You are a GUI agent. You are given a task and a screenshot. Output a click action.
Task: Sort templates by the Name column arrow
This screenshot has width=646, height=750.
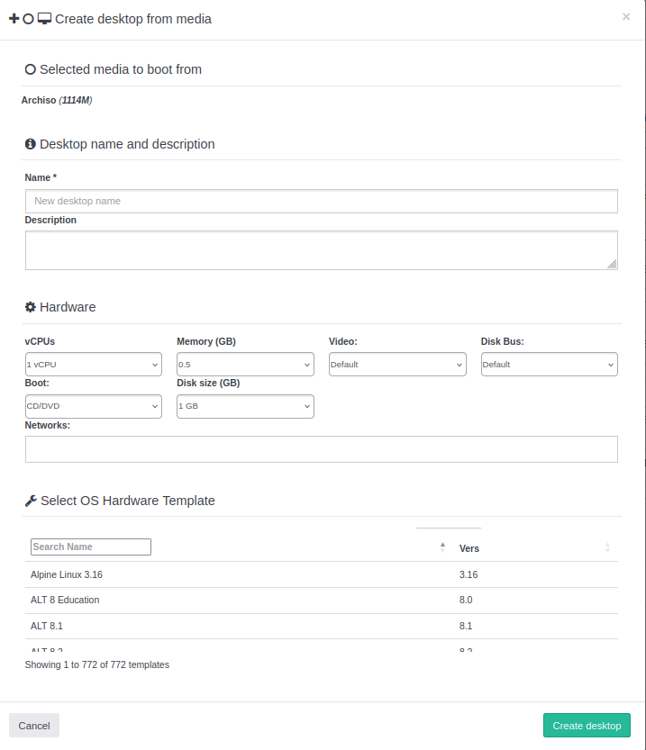(x=442, y=547)
